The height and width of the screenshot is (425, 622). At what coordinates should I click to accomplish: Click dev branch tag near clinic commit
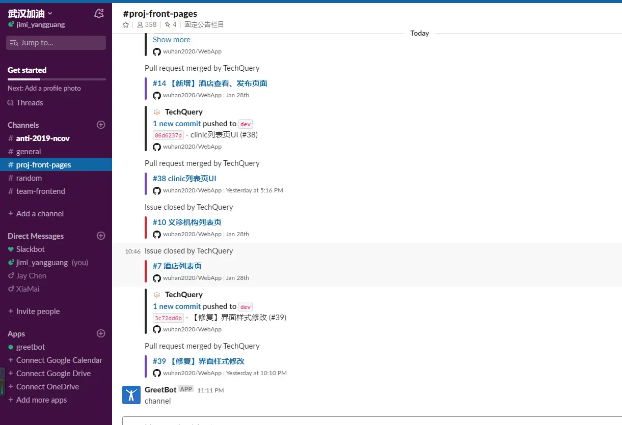[x=246, y=124]
